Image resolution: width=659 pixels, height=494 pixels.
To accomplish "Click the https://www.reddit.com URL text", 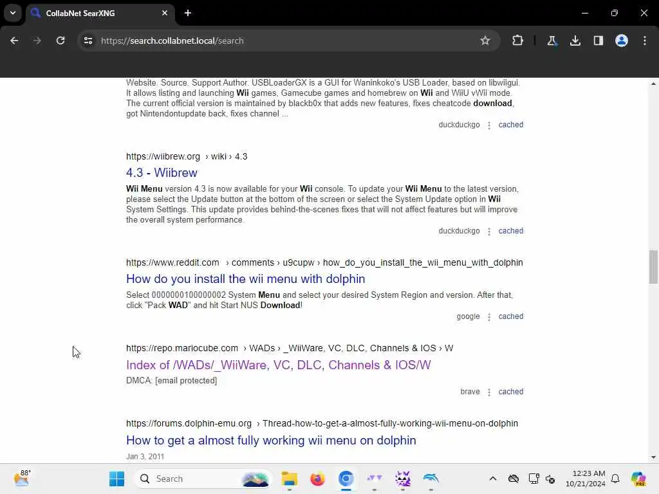I will coord(172,262).
